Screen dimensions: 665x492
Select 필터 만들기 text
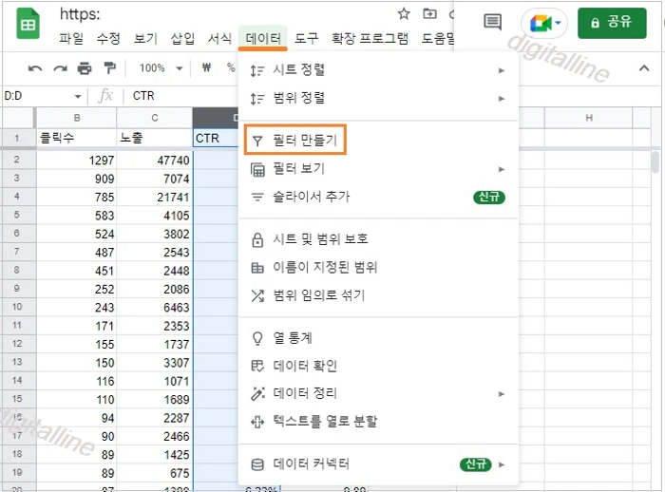tap(305, 140)
